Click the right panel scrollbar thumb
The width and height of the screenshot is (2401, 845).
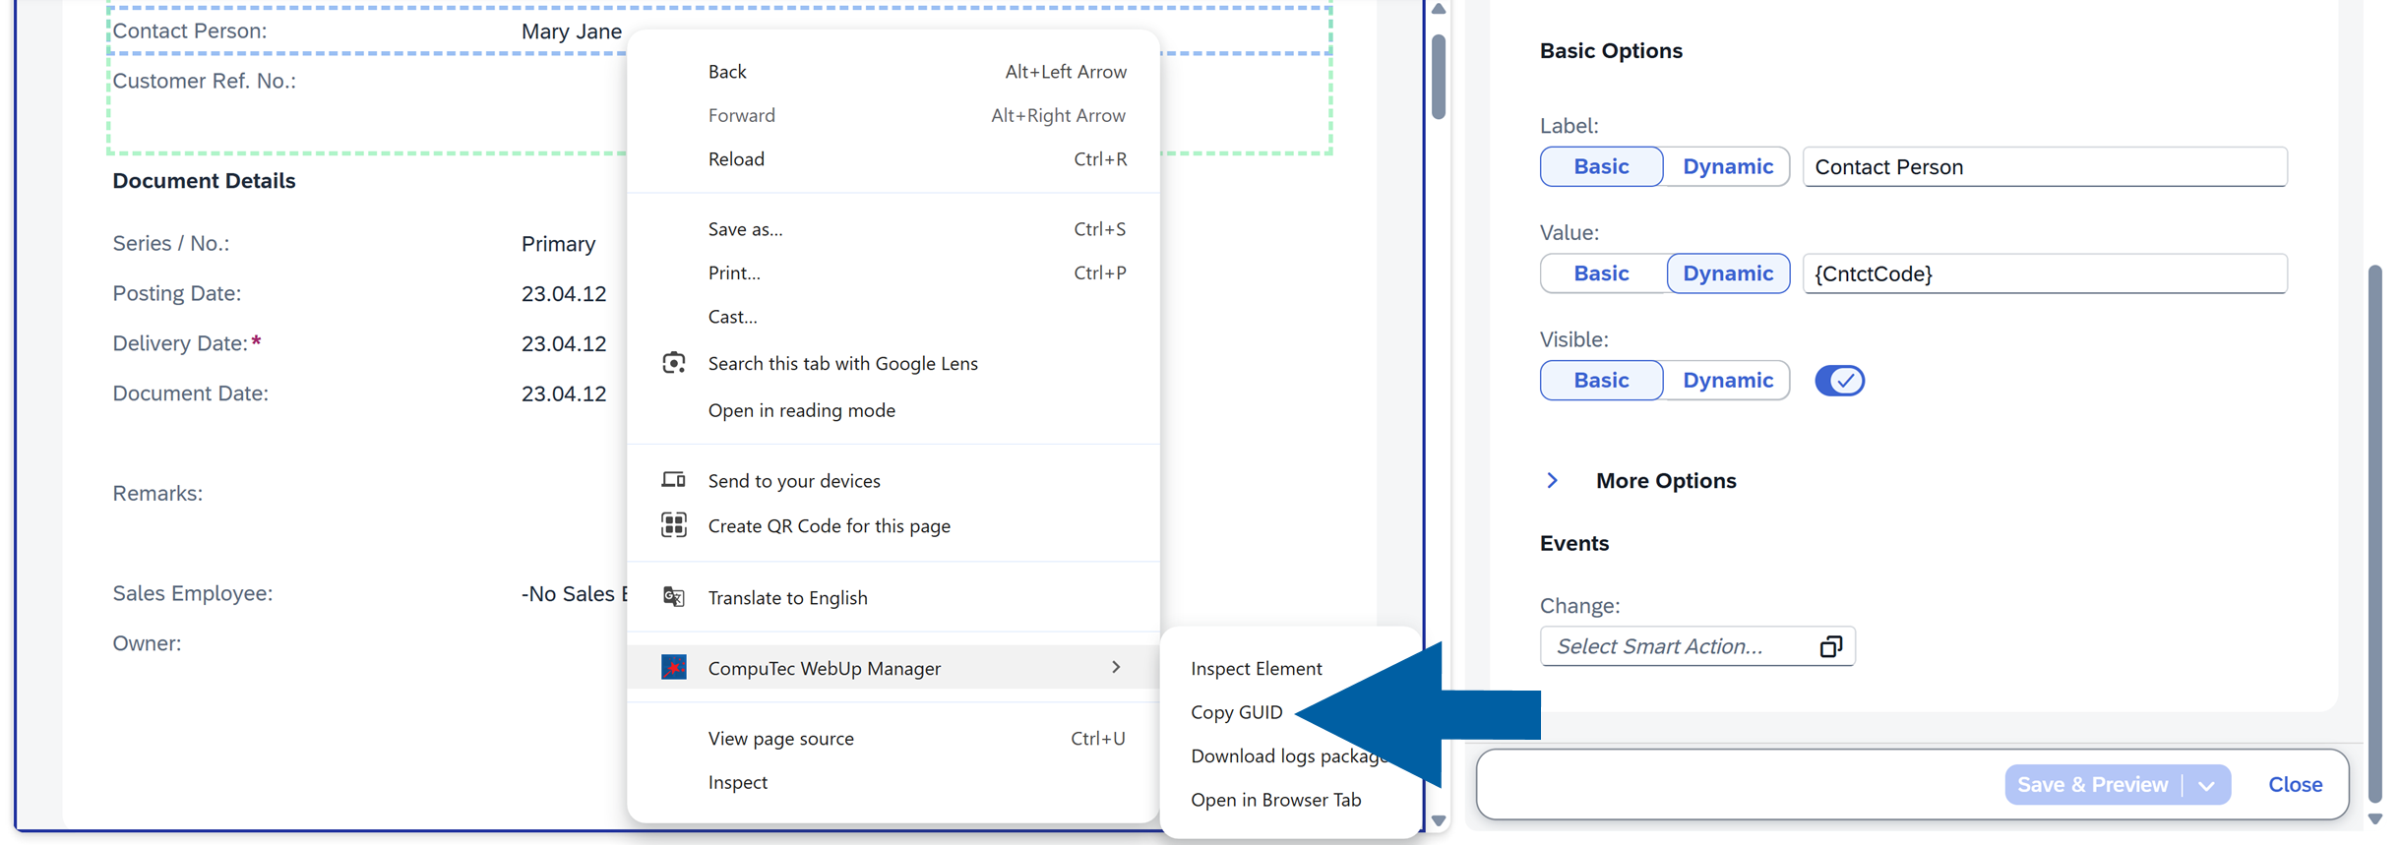click(2374, 534)
